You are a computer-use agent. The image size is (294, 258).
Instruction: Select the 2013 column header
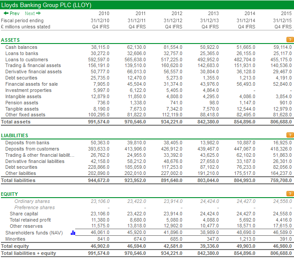(x=213, y=13)
